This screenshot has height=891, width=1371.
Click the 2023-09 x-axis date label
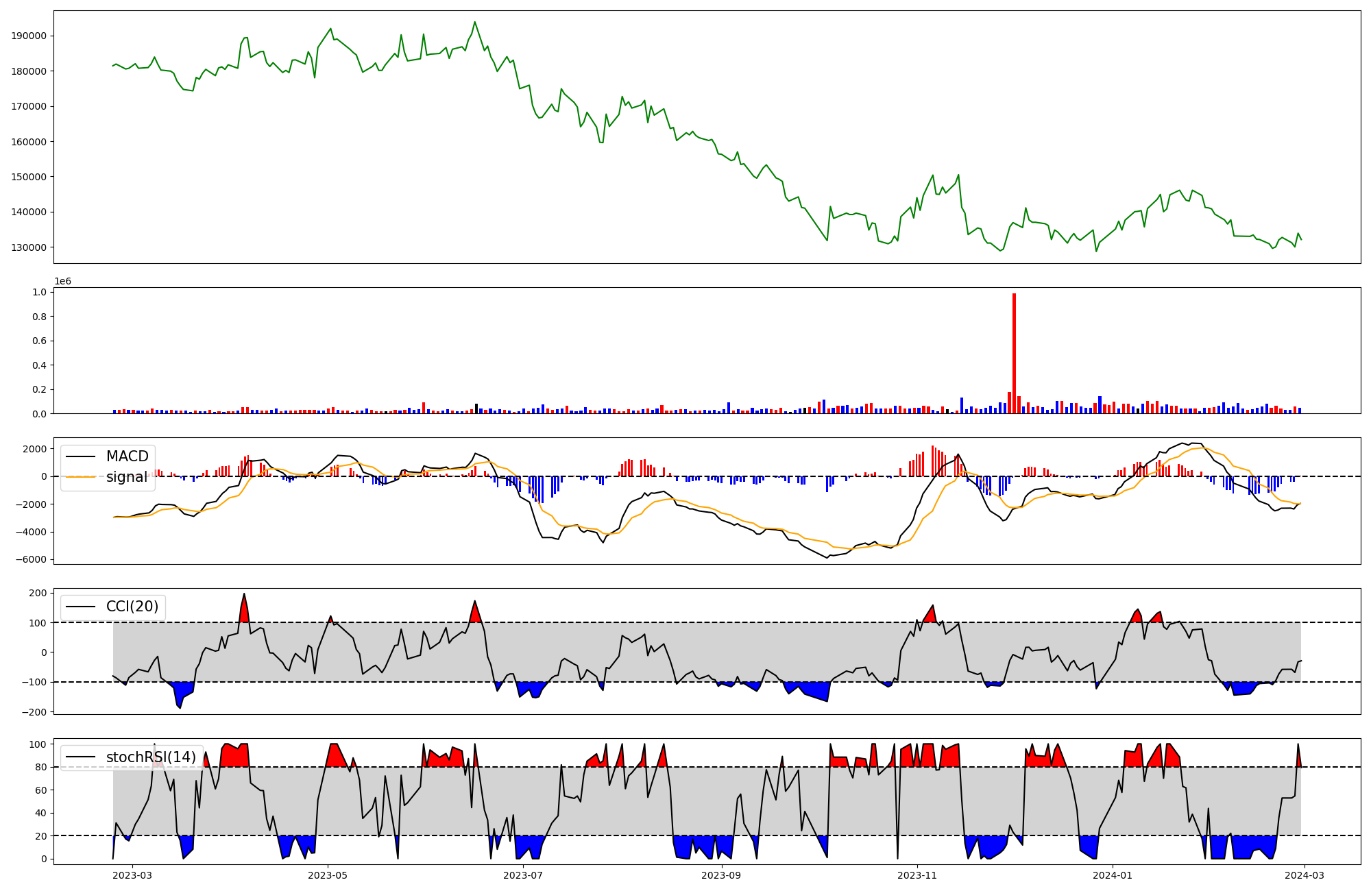point(721,875)
